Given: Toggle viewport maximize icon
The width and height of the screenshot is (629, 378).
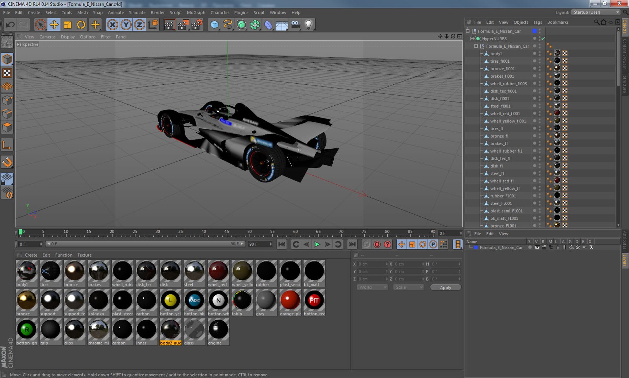Looking at the screenshot, I should [459, 36].
